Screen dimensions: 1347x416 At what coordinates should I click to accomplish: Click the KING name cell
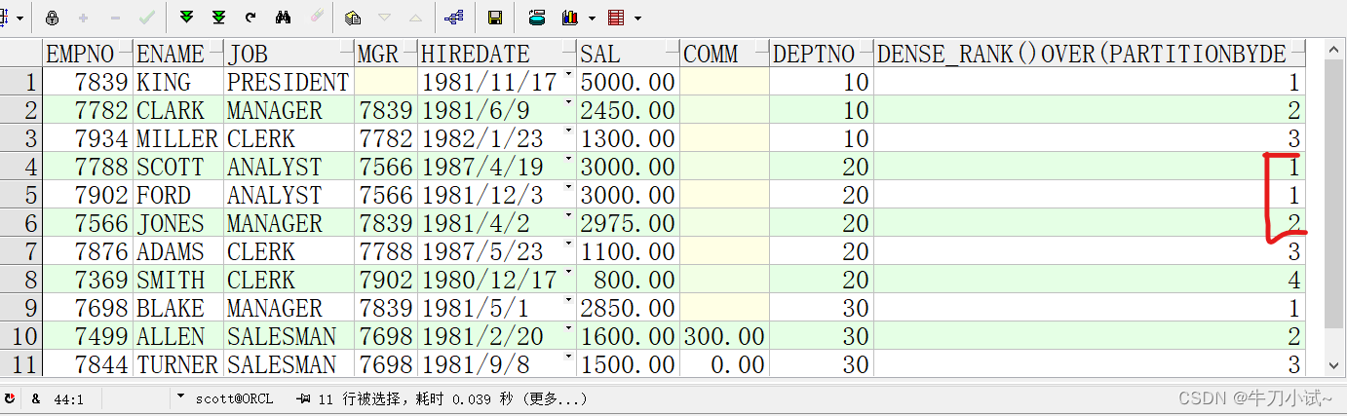pos(178,83)
